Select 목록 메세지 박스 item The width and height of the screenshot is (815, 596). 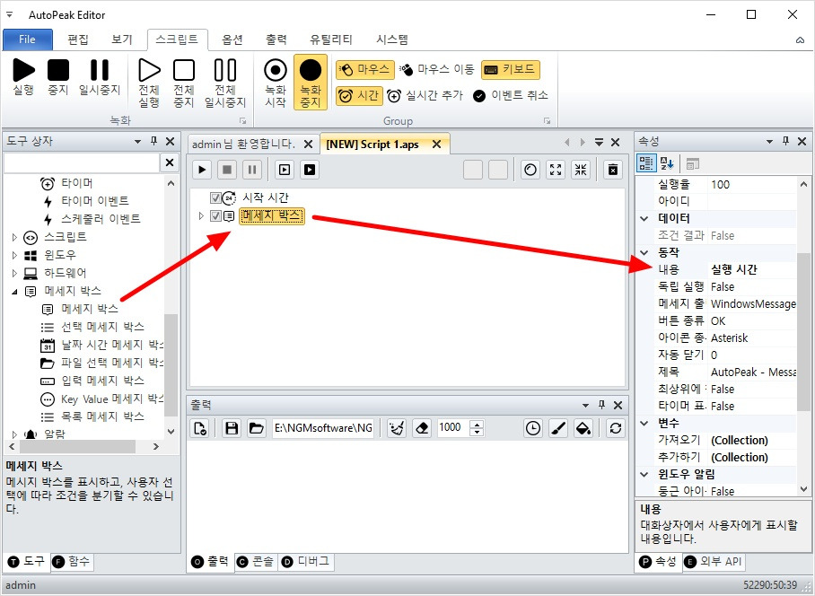(102, 416)
